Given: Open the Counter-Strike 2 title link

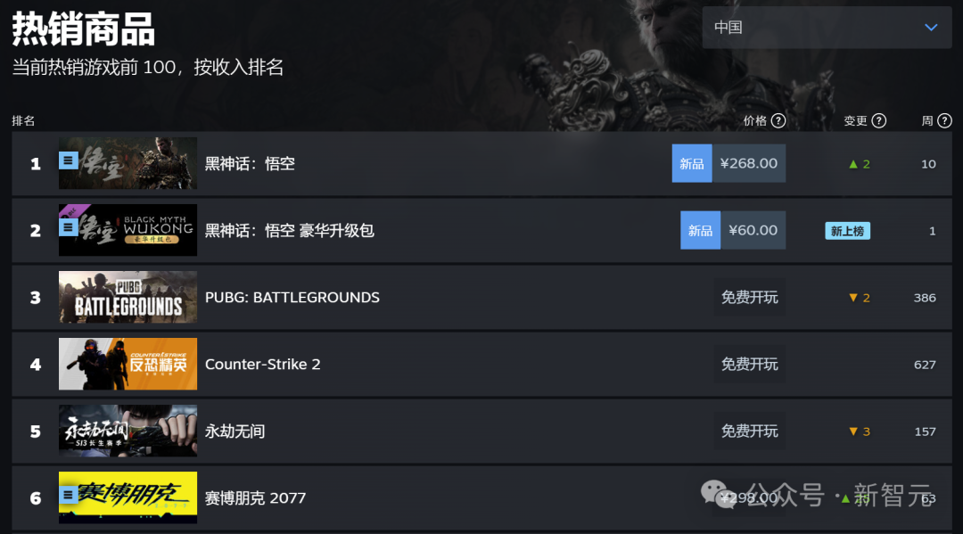Looking at the screenshot, I should (x=263, y=364).
